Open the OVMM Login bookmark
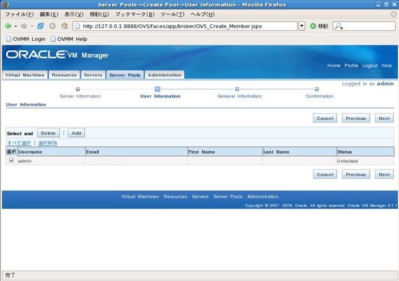The height and width of the screenshot is (281, 399). click(25, 39)
